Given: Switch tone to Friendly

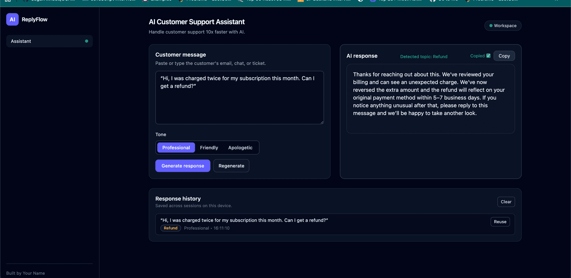Looking at the screenshot, I should click(x=209, y=148).
